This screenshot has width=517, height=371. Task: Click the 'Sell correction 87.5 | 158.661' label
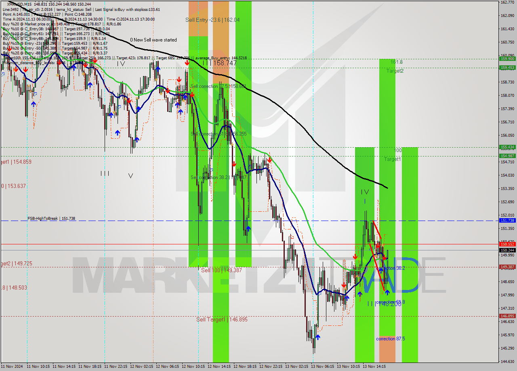point(218,86)
